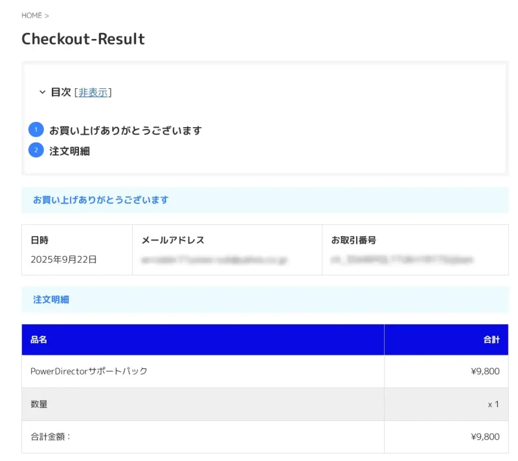Select the blurred transaction number value
The height and width of the screenshot is (461, 518).
click(x=401, y=259)
